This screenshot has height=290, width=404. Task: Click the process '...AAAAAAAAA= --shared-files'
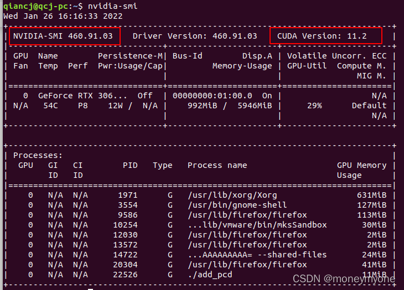click(x=257, y=255)
